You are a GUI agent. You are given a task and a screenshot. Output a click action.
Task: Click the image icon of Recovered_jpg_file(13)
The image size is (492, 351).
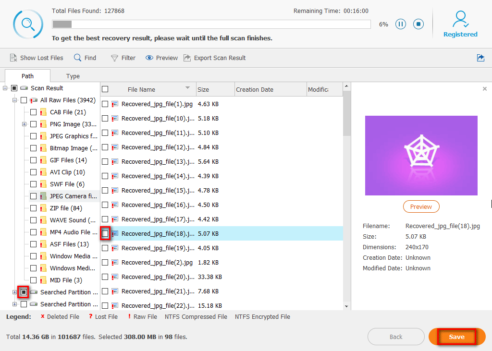click(x=115, y=161)
